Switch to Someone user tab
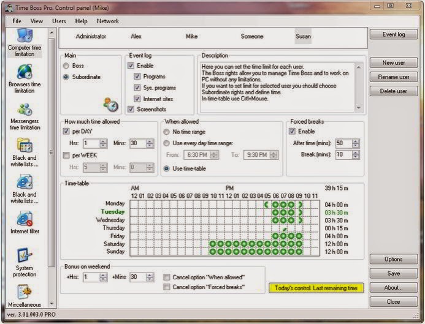425x324 pixels. (x=252, y=36)
